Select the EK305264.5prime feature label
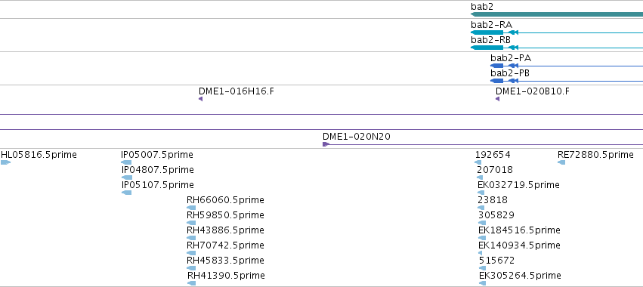 click(x=520, y=276)
